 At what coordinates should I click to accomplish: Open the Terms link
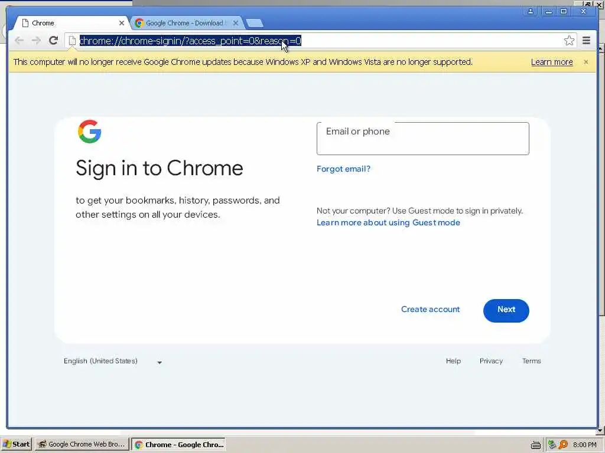531,361
